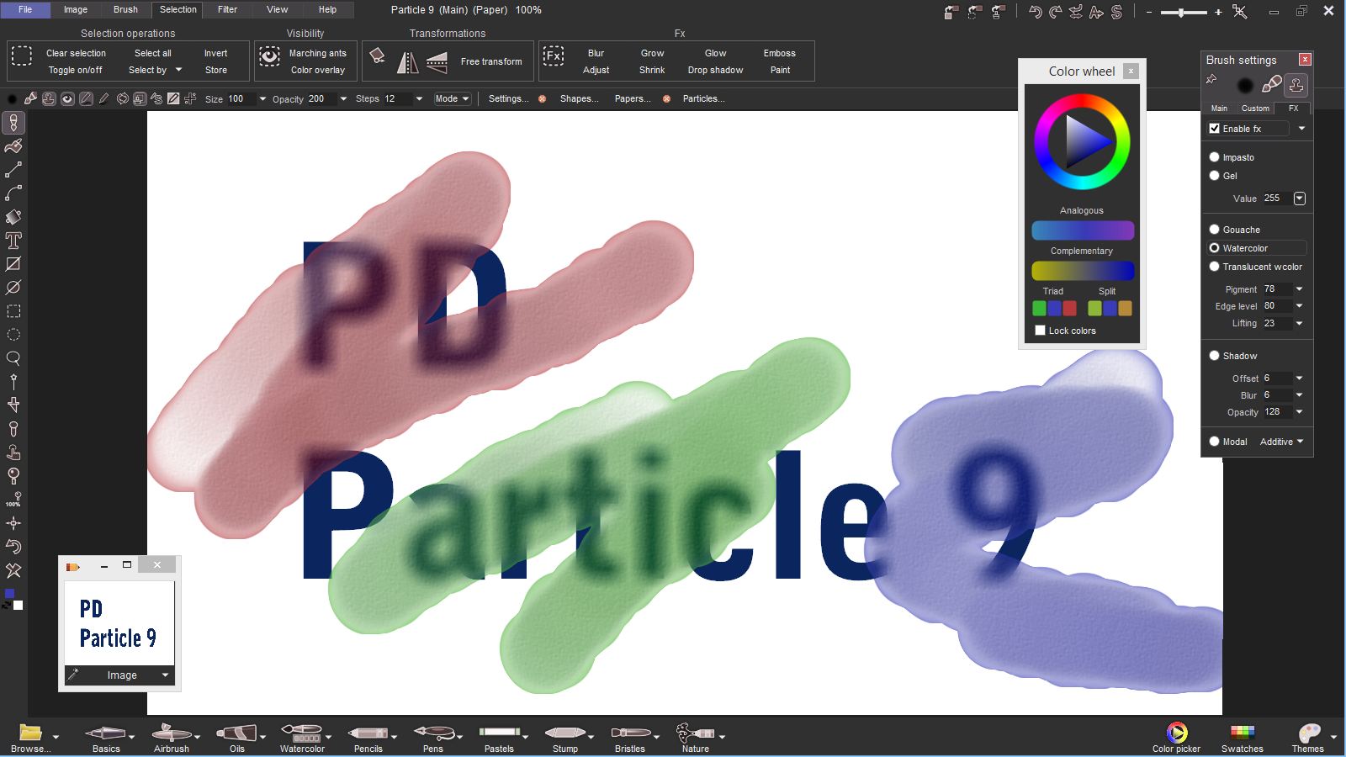The height and width of the screenshot is (757, 1346).
Task: Select the straight line drawing tool
Action: 13,170
